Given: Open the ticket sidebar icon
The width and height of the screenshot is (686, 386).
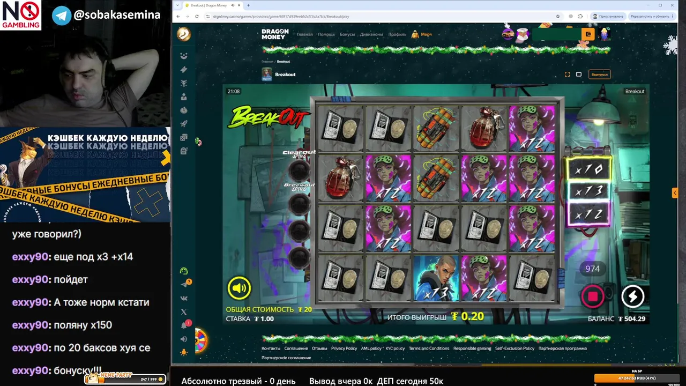Looking at the screenshot, I should click(x=184, y=70).
